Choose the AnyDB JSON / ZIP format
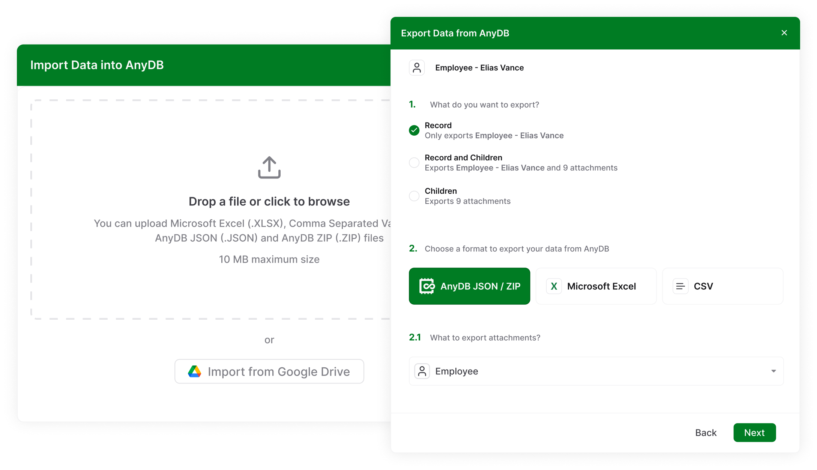 click(x=469, y=286)
